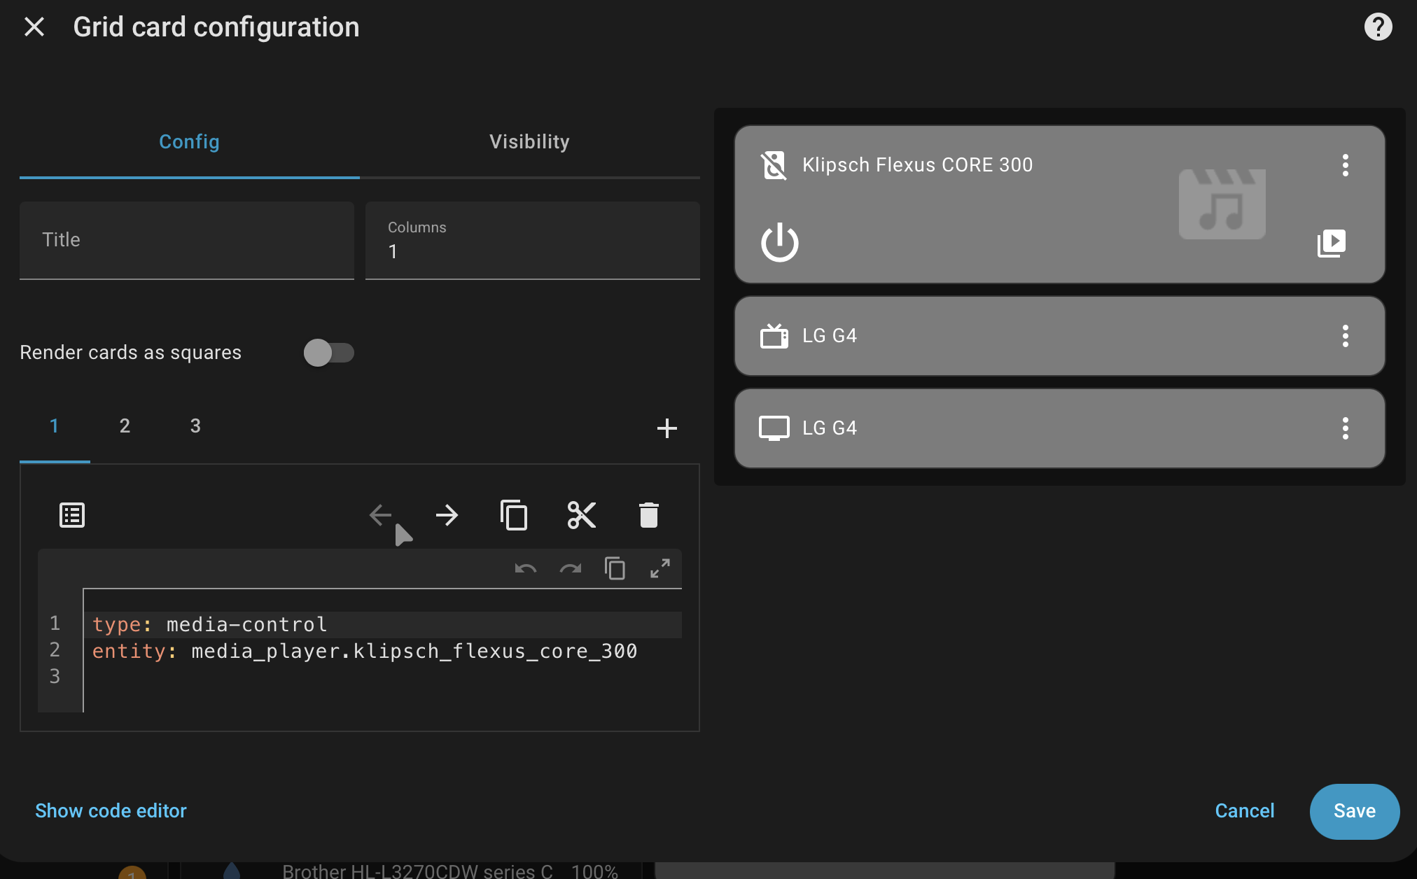Toggle Render cards as squares switch
The width and height of the screenshot is (1417, 879).
pyautogui.click(x=329, y=353)
